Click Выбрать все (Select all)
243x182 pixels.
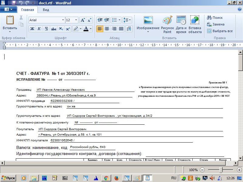220,31
